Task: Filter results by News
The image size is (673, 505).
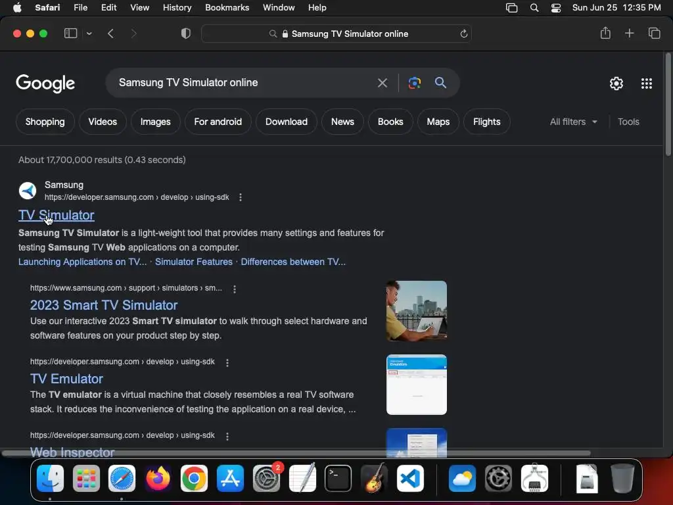Action: 342,122
